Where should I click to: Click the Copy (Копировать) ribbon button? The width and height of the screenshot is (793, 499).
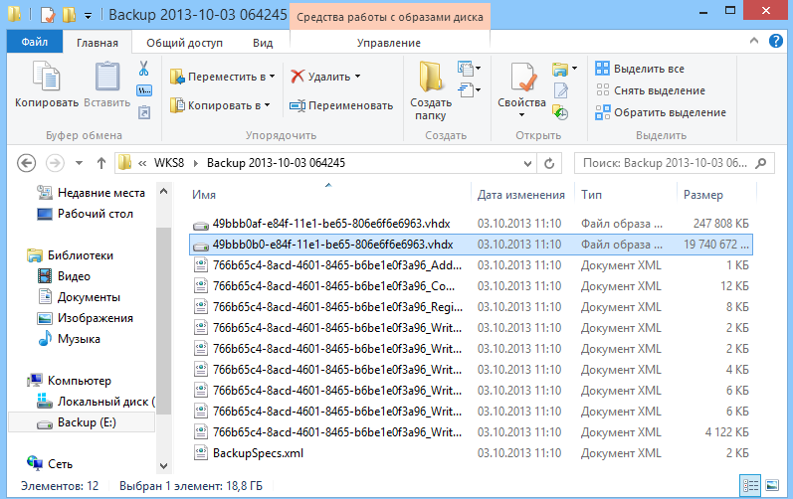tap(47, 84)
